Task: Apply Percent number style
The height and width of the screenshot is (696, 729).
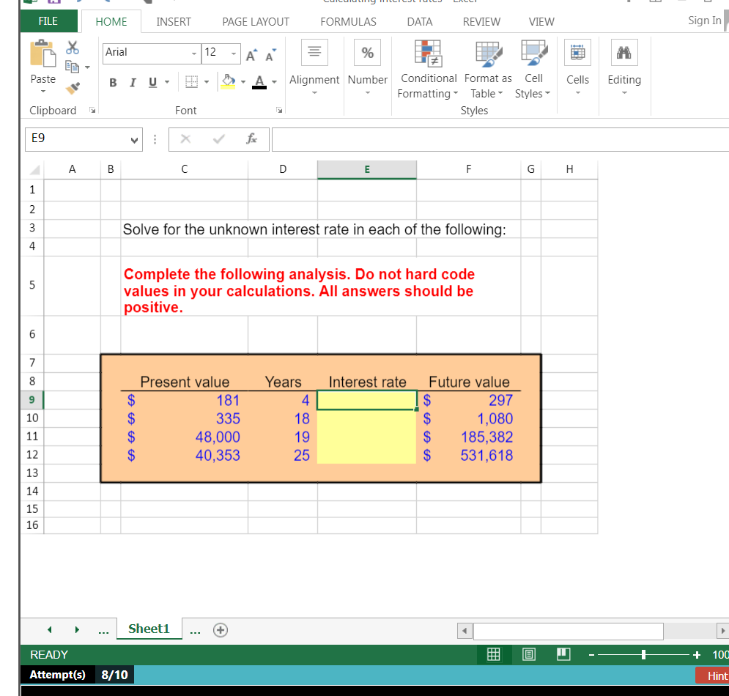Action: [x=367, y=52]
